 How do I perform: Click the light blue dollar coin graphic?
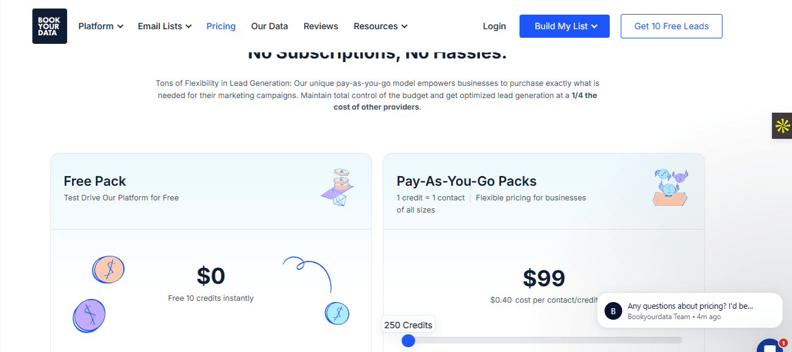337,312
